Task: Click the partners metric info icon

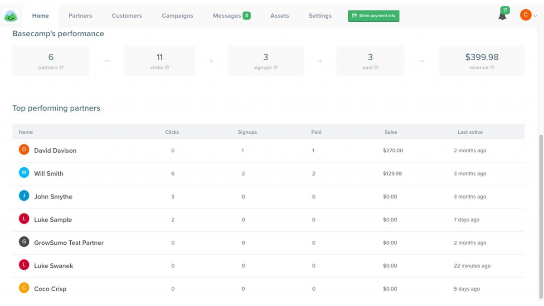Action: coord(62,67)
